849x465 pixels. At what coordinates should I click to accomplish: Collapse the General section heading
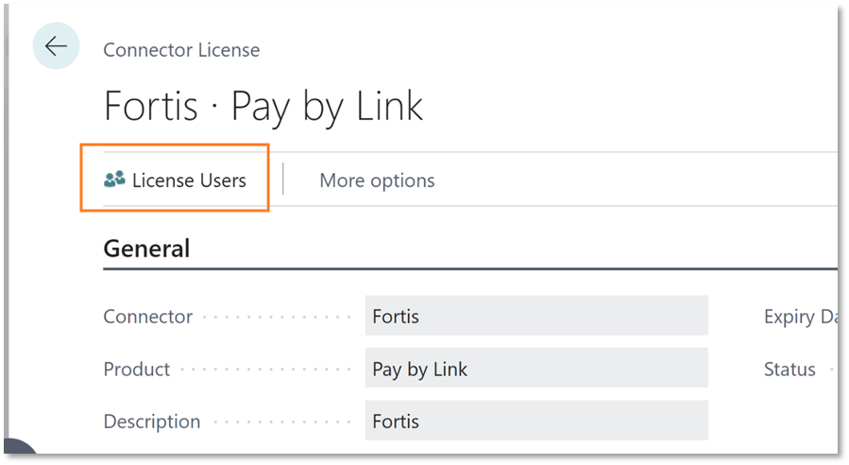click(146, 249)
